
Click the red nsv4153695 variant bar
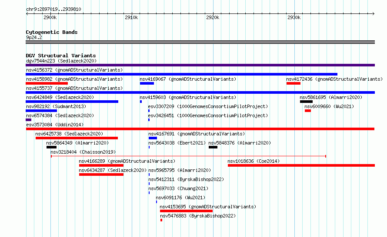186,211
